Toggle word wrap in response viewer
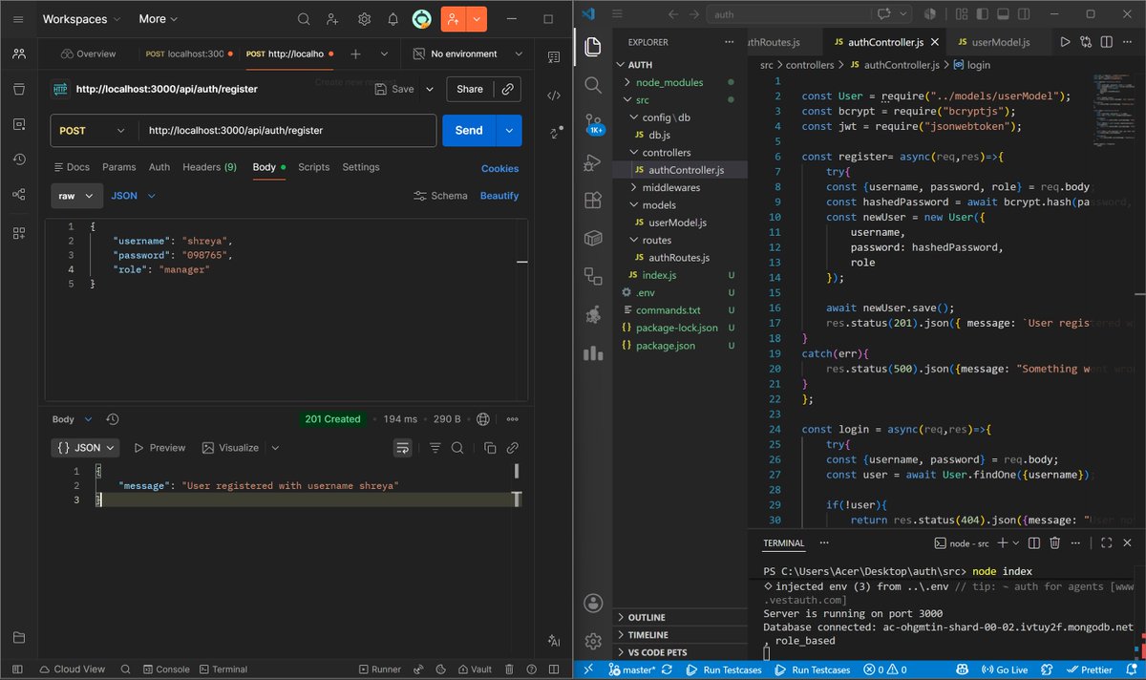 coord(402,447)
